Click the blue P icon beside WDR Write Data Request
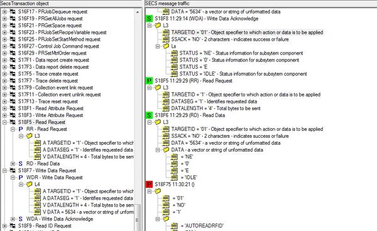 [x=21, y=178]
